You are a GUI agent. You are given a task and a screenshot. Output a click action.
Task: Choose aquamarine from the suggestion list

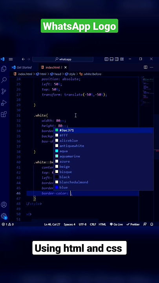(x=103, y=156)
